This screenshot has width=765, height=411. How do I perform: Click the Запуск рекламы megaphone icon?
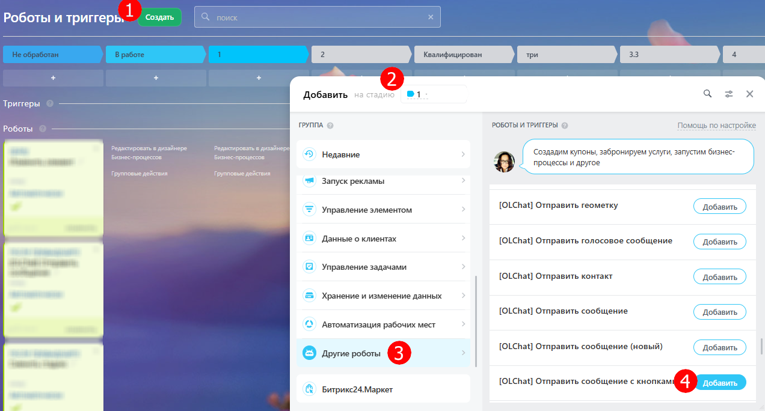(309, 181)
